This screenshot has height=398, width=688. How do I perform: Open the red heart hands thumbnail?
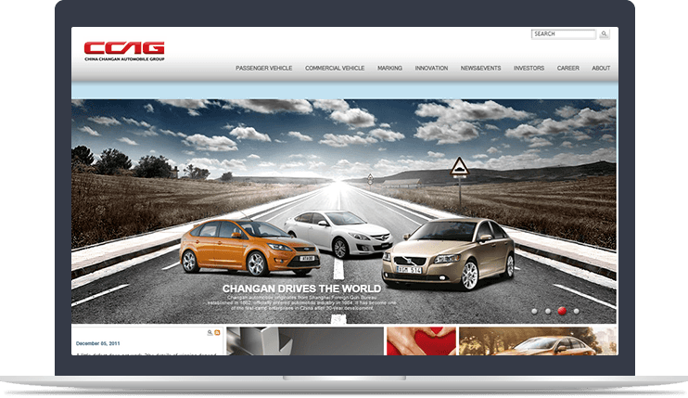pyautogui.click(x=420, y=340)
